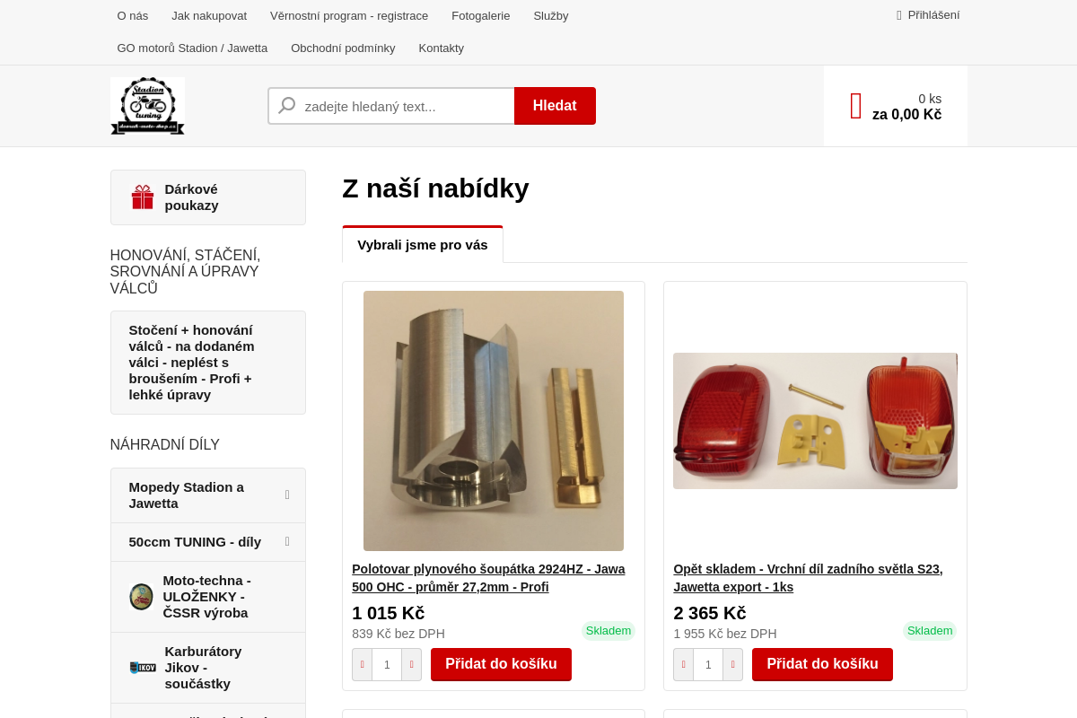Click the magnifier icon in search field
Screen dimensions: 1077x718
[x=287, y=106]
